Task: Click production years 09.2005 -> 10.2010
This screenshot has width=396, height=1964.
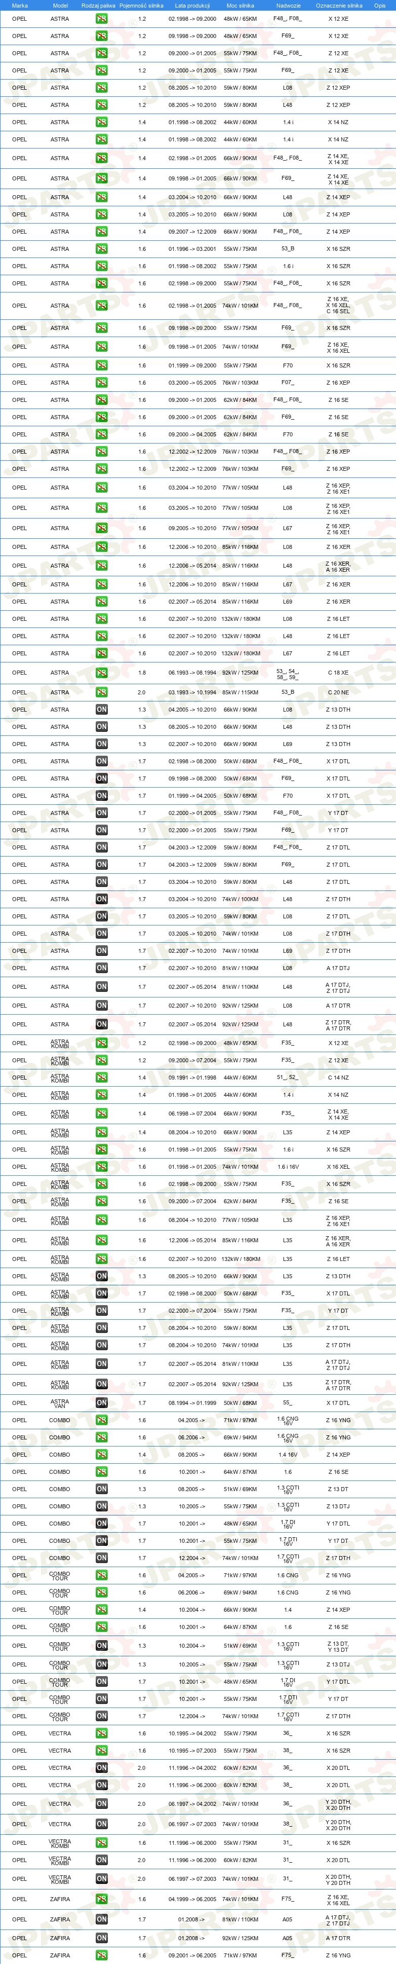Action: (192, 528)
